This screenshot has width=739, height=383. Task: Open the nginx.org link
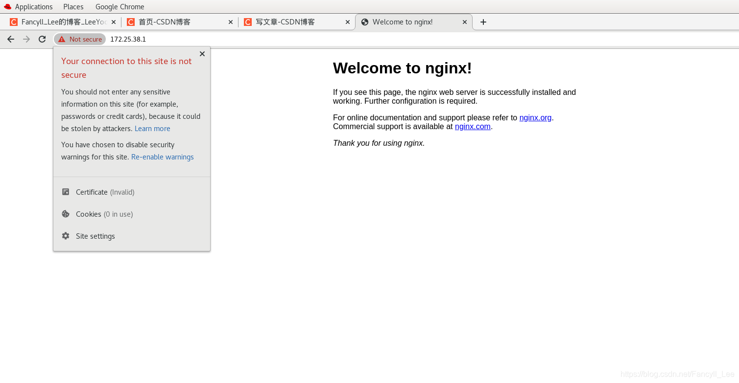535,117
